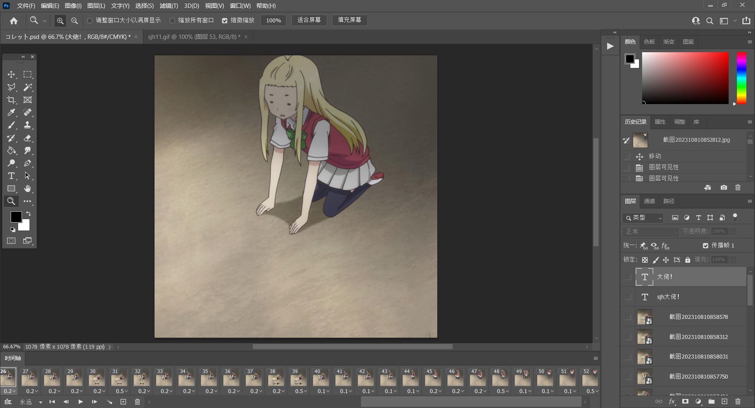Open the 窗口(W) menu

(x=240, y=6)
